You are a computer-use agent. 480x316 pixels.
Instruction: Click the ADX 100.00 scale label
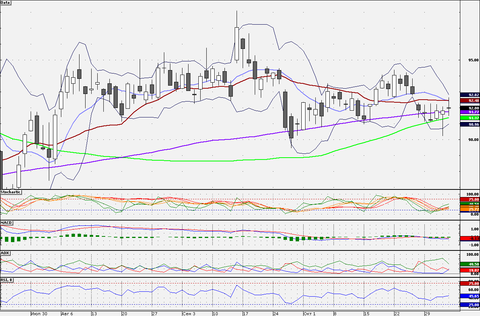point(472,255)
